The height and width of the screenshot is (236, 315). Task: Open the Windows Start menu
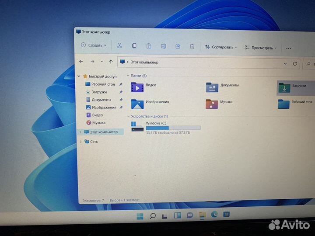coord(140,216)
